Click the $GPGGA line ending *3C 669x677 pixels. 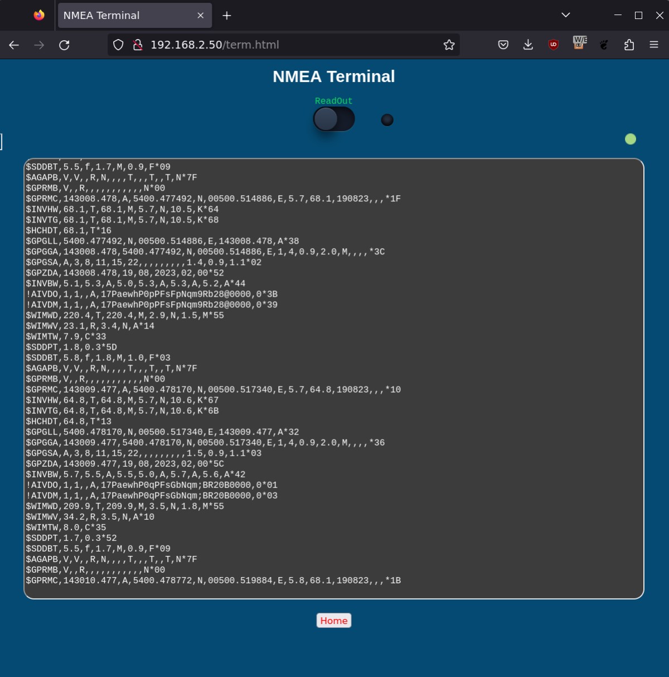coord(205,252)
